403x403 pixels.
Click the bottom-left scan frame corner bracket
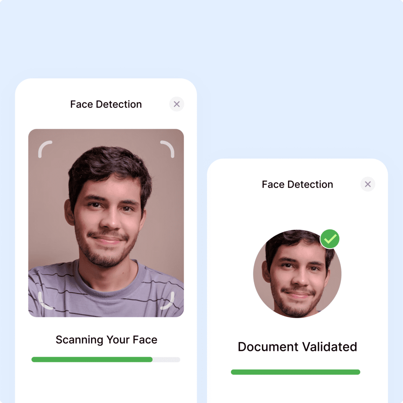(45, 300)
